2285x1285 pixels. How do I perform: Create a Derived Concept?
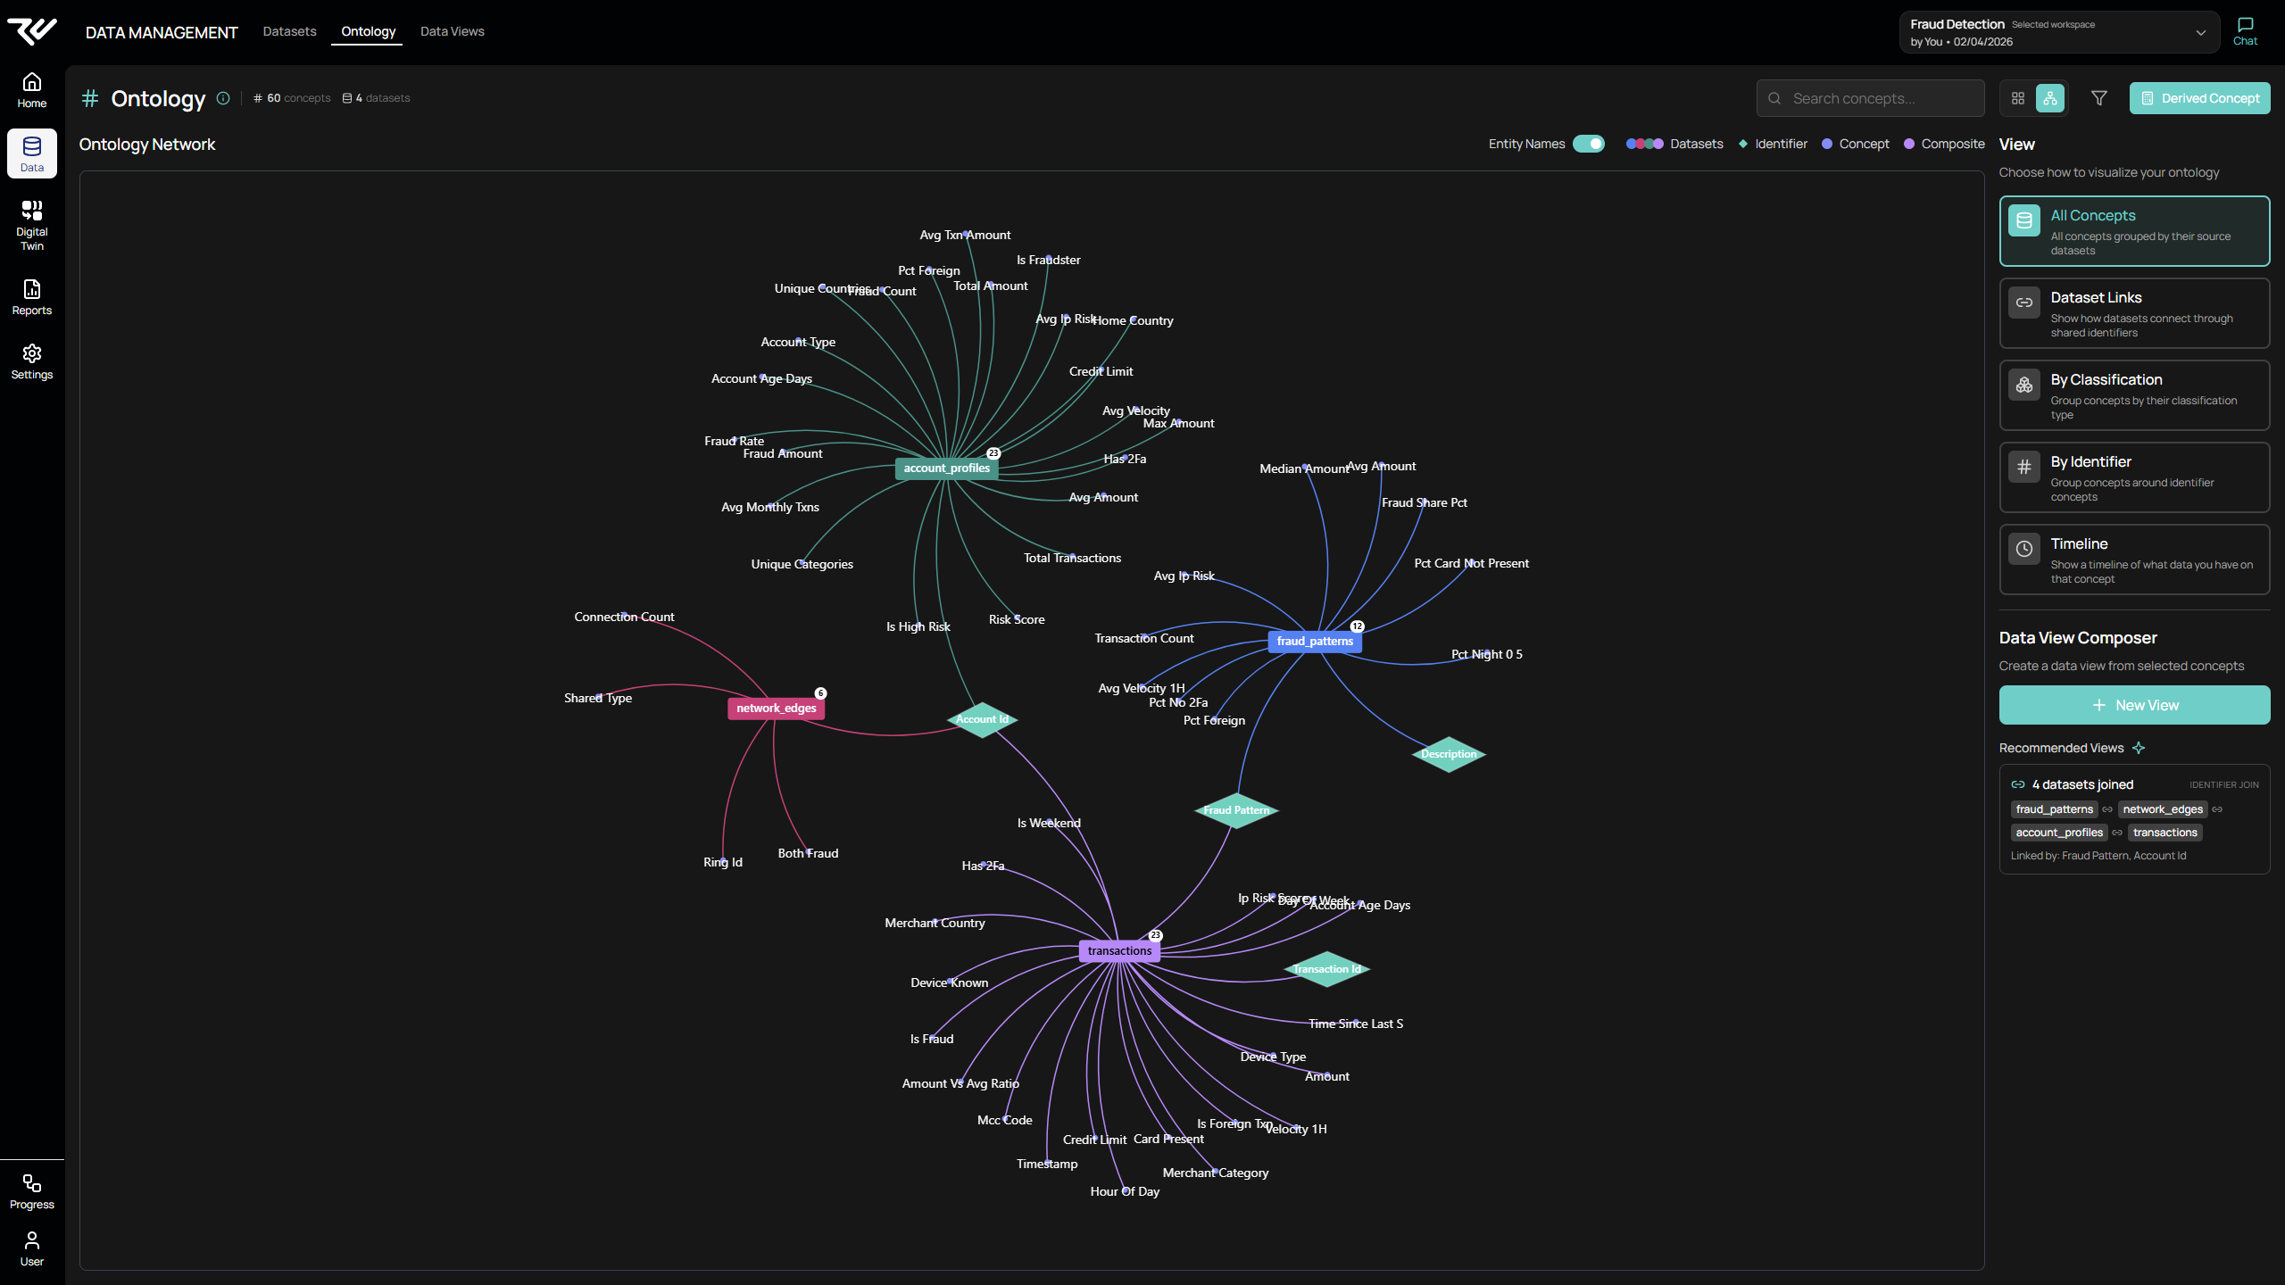pos(2199,98)
